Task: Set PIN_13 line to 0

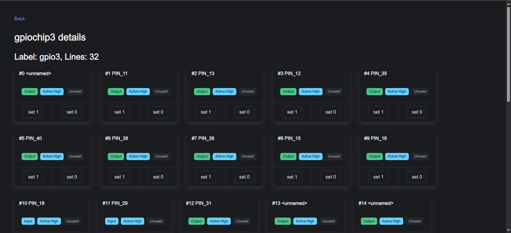Action: tap(244, 112)
